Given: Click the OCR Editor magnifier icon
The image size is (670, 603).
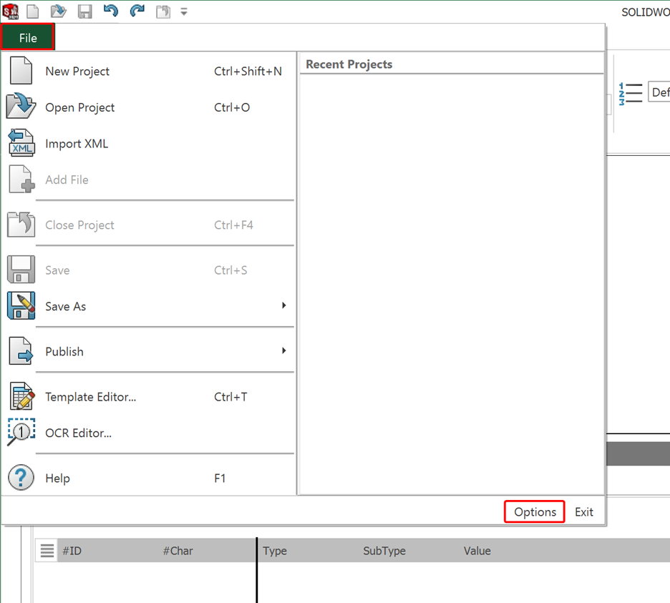Looking at the screenshot, I should (x=21, y=432).
